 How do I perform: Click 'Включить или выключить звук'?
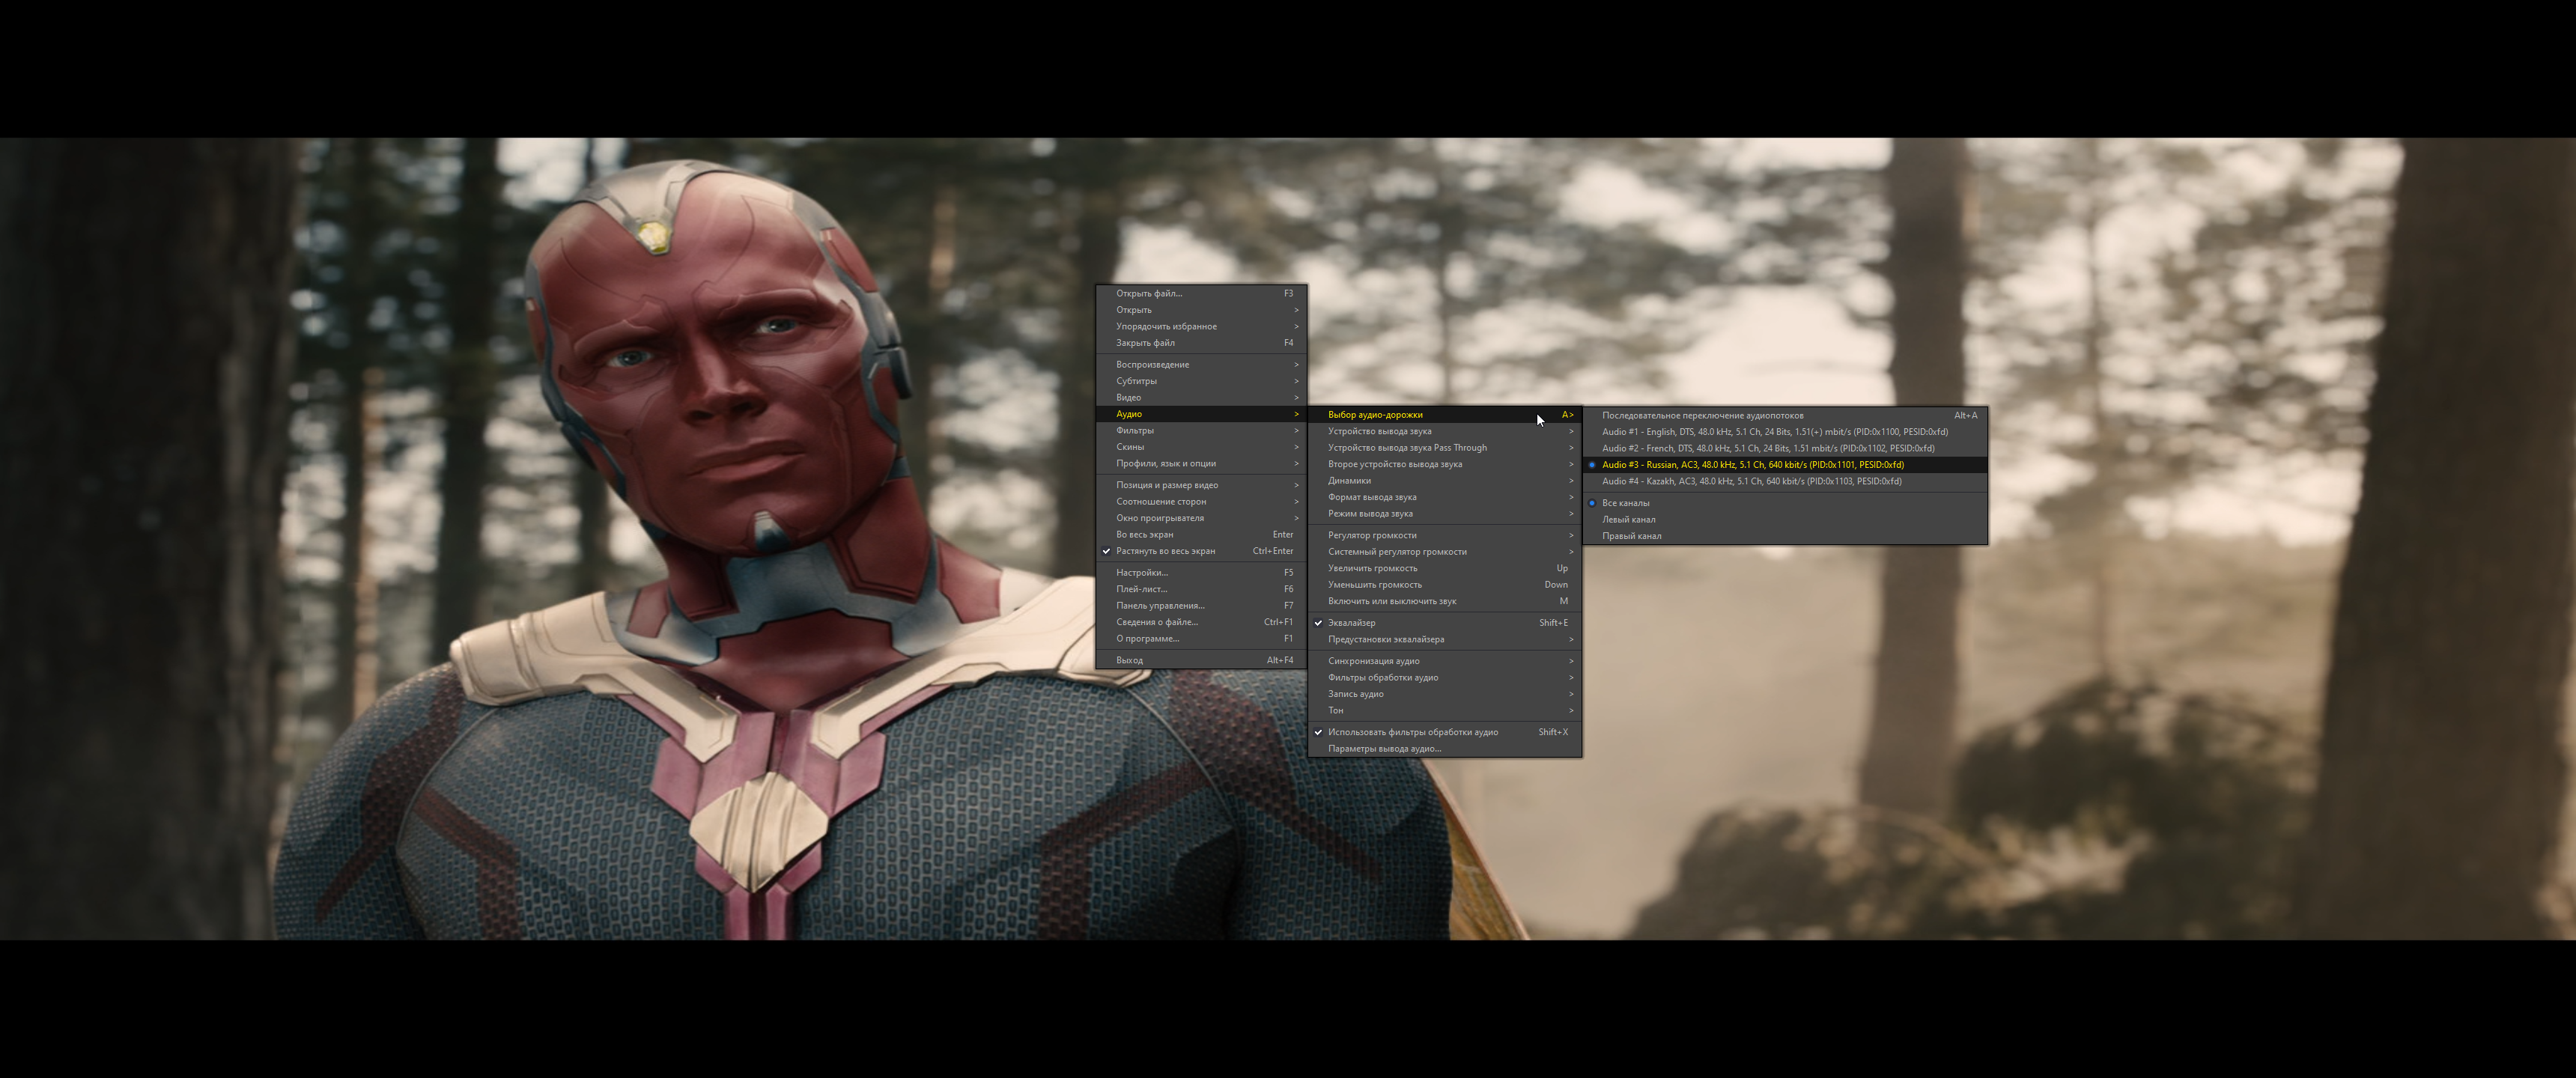[1445, 601]
